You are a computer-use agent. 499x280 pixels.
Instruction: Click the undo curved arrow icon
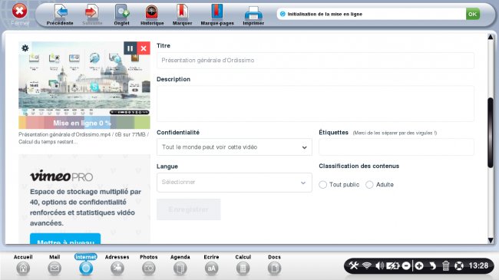click(x=432, y=265)
